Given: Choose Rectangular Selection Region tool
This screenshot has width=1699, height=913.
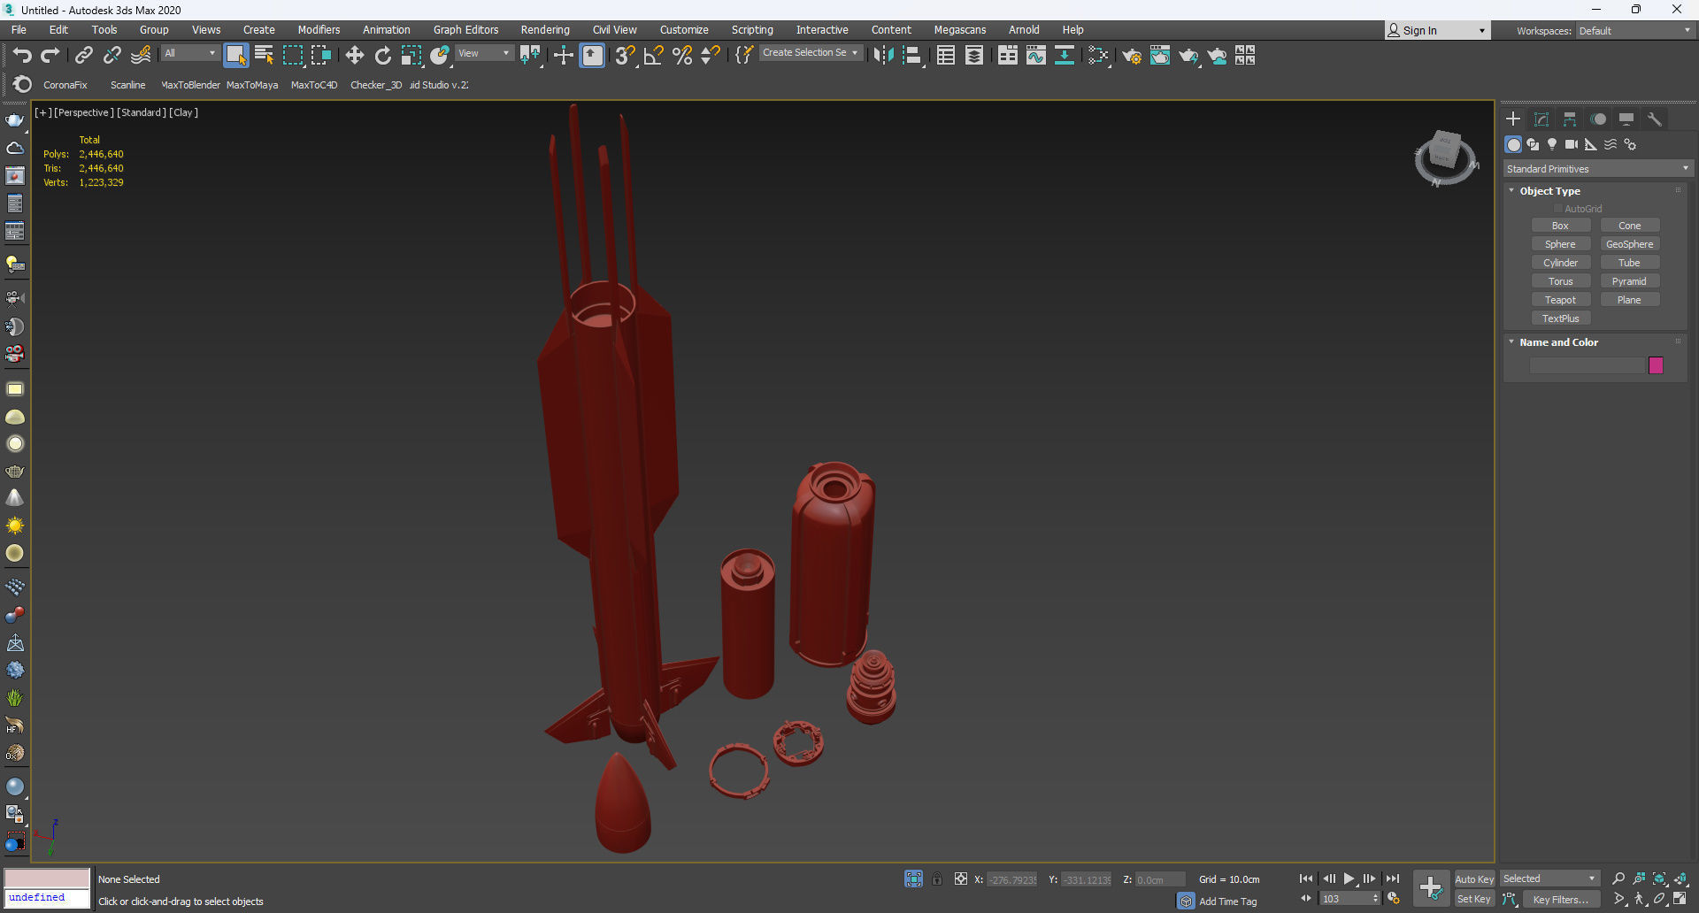Looking at the screenshot, I should [293, 56].
